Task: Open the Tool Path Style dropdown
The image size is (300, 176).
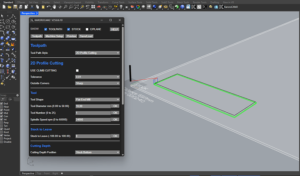Action: point(97,53)
